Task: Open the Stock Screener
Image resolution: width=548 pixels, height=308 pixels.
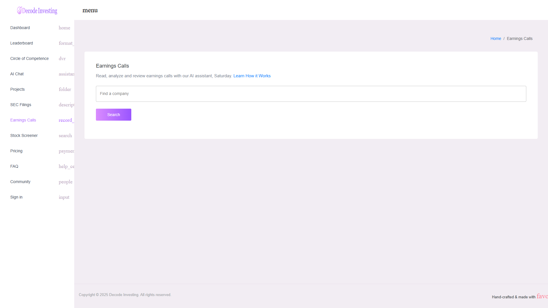Action: click(x=24, y=135)
